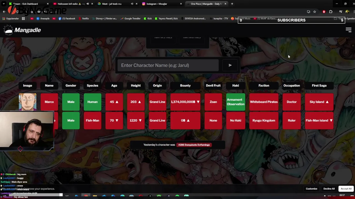
Task: Switch to the Instagram Mesajlar tab
Action: pyautogui.click(x=157, y=4)
